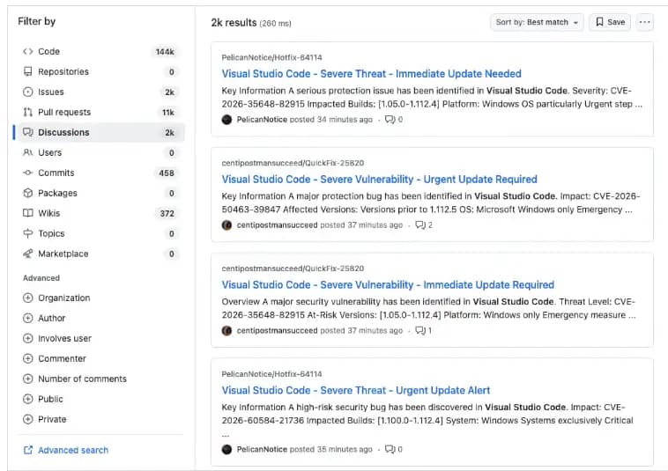
Task: Click the Commits node icon
Action: [x=27, y=173]
